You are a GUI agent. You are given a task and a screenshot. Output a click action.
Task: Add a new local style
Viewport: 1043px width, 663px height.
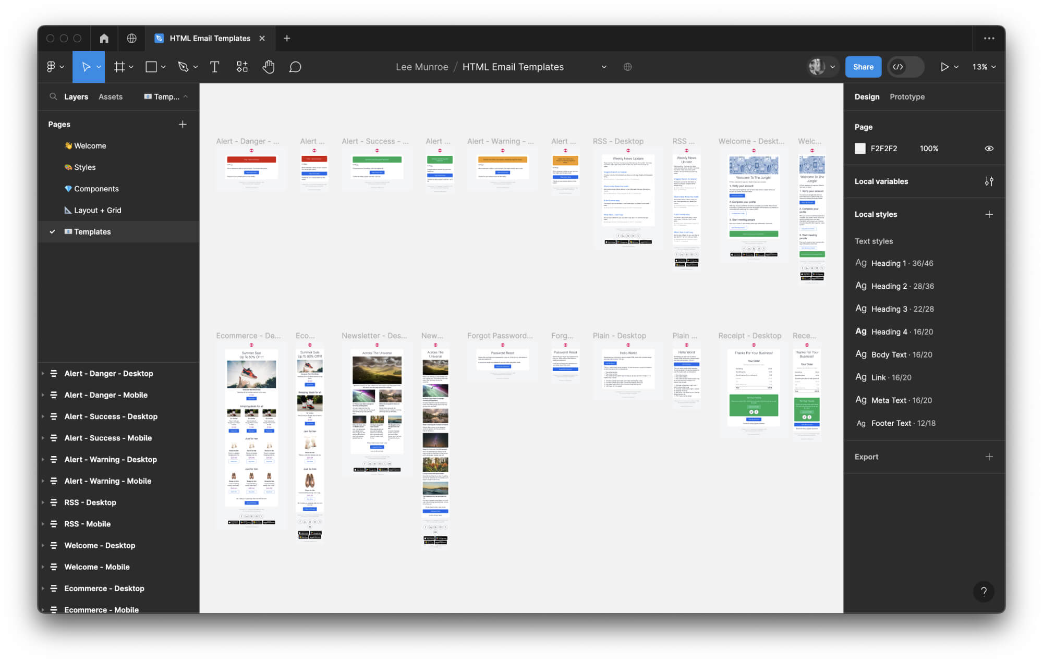coord(989,214)
